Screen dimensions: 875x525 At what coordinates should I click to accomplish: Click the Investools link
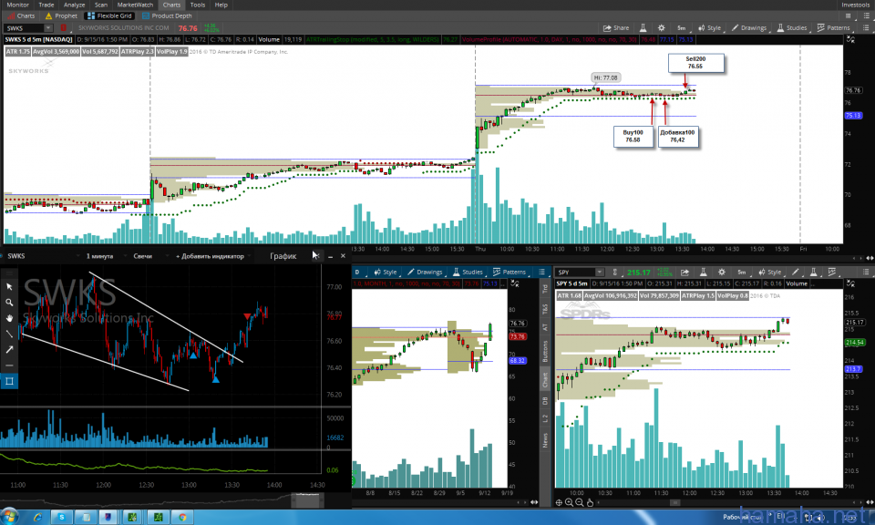[x=855, y=5]
